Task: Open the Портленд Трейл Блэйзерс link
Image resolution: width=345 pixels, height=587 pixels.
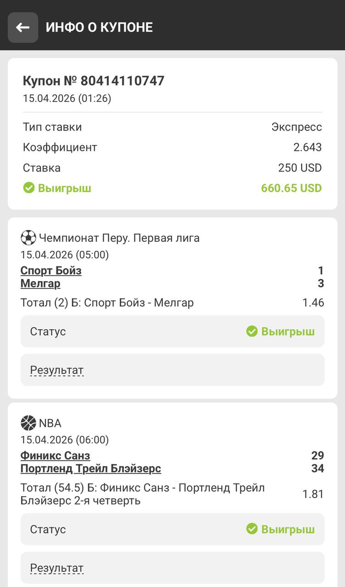Action: click(91, 468)
